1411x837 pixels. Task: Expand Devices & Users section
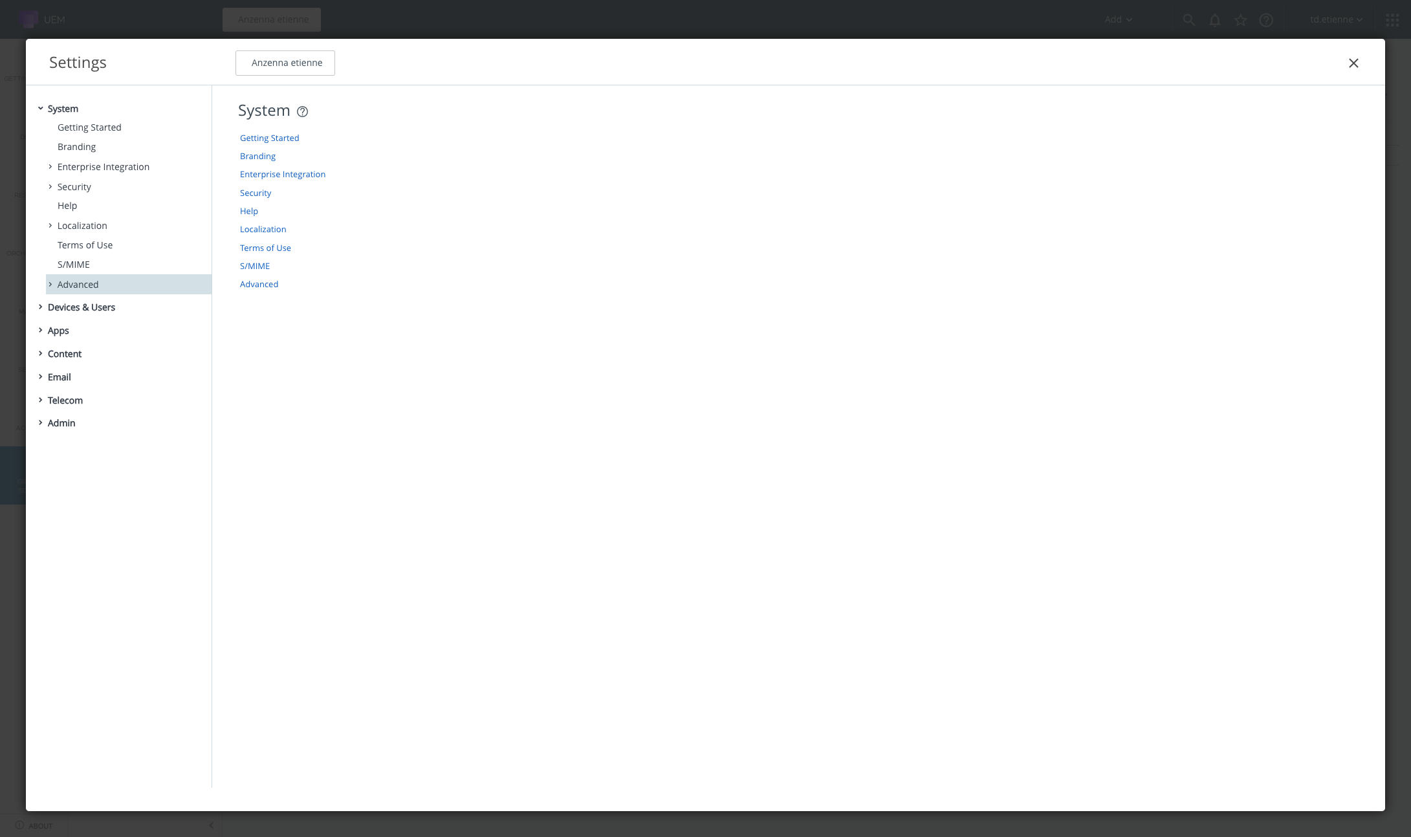tap(41, 307)
